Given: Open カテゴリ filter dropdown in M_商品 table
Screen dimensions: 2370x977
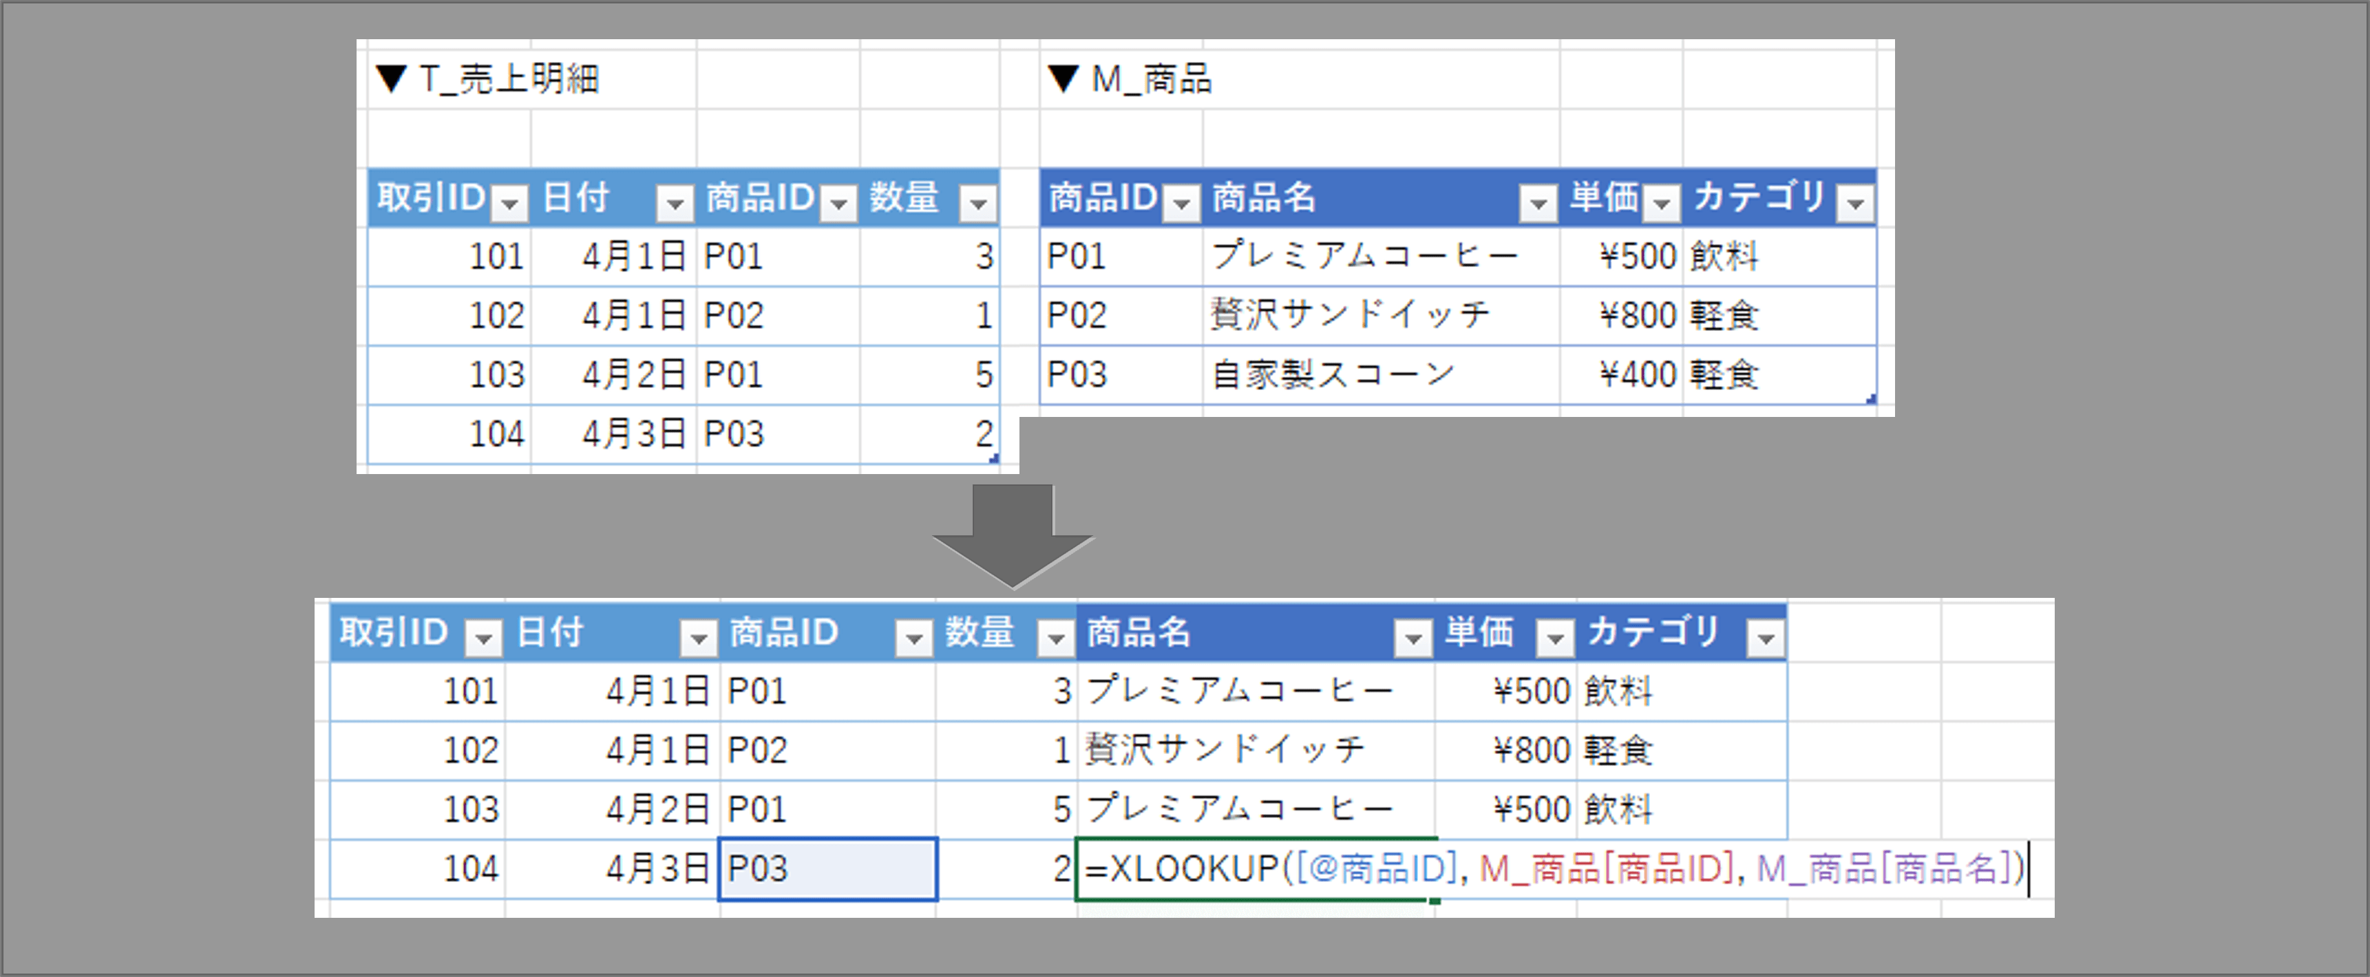Looking at the screenshot, I should click(x=1855, y=203).
